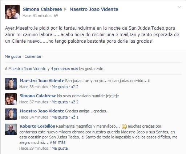The image size is (186, 154).
Task: Toggle Me gusta on Roberto Corbillón's comment
Action: point(60,148)
